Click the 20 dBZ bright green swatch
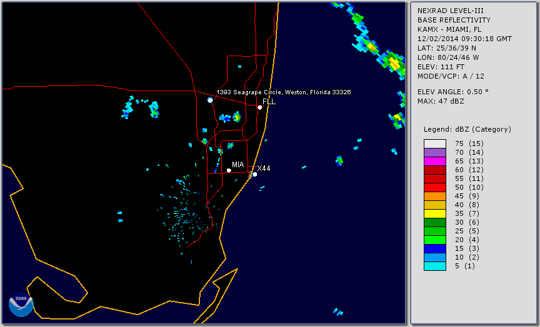This screenshot has width=540, height=327. [x=435, y=240]
